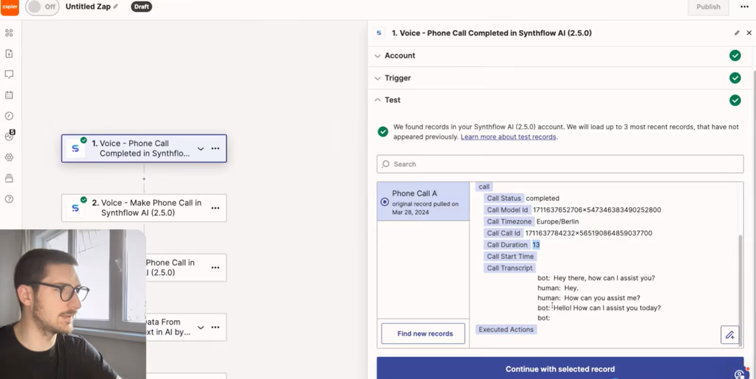Click the 'completed' status value
Image resolution: width=756 pixels, height=379 pixels.
542,198
